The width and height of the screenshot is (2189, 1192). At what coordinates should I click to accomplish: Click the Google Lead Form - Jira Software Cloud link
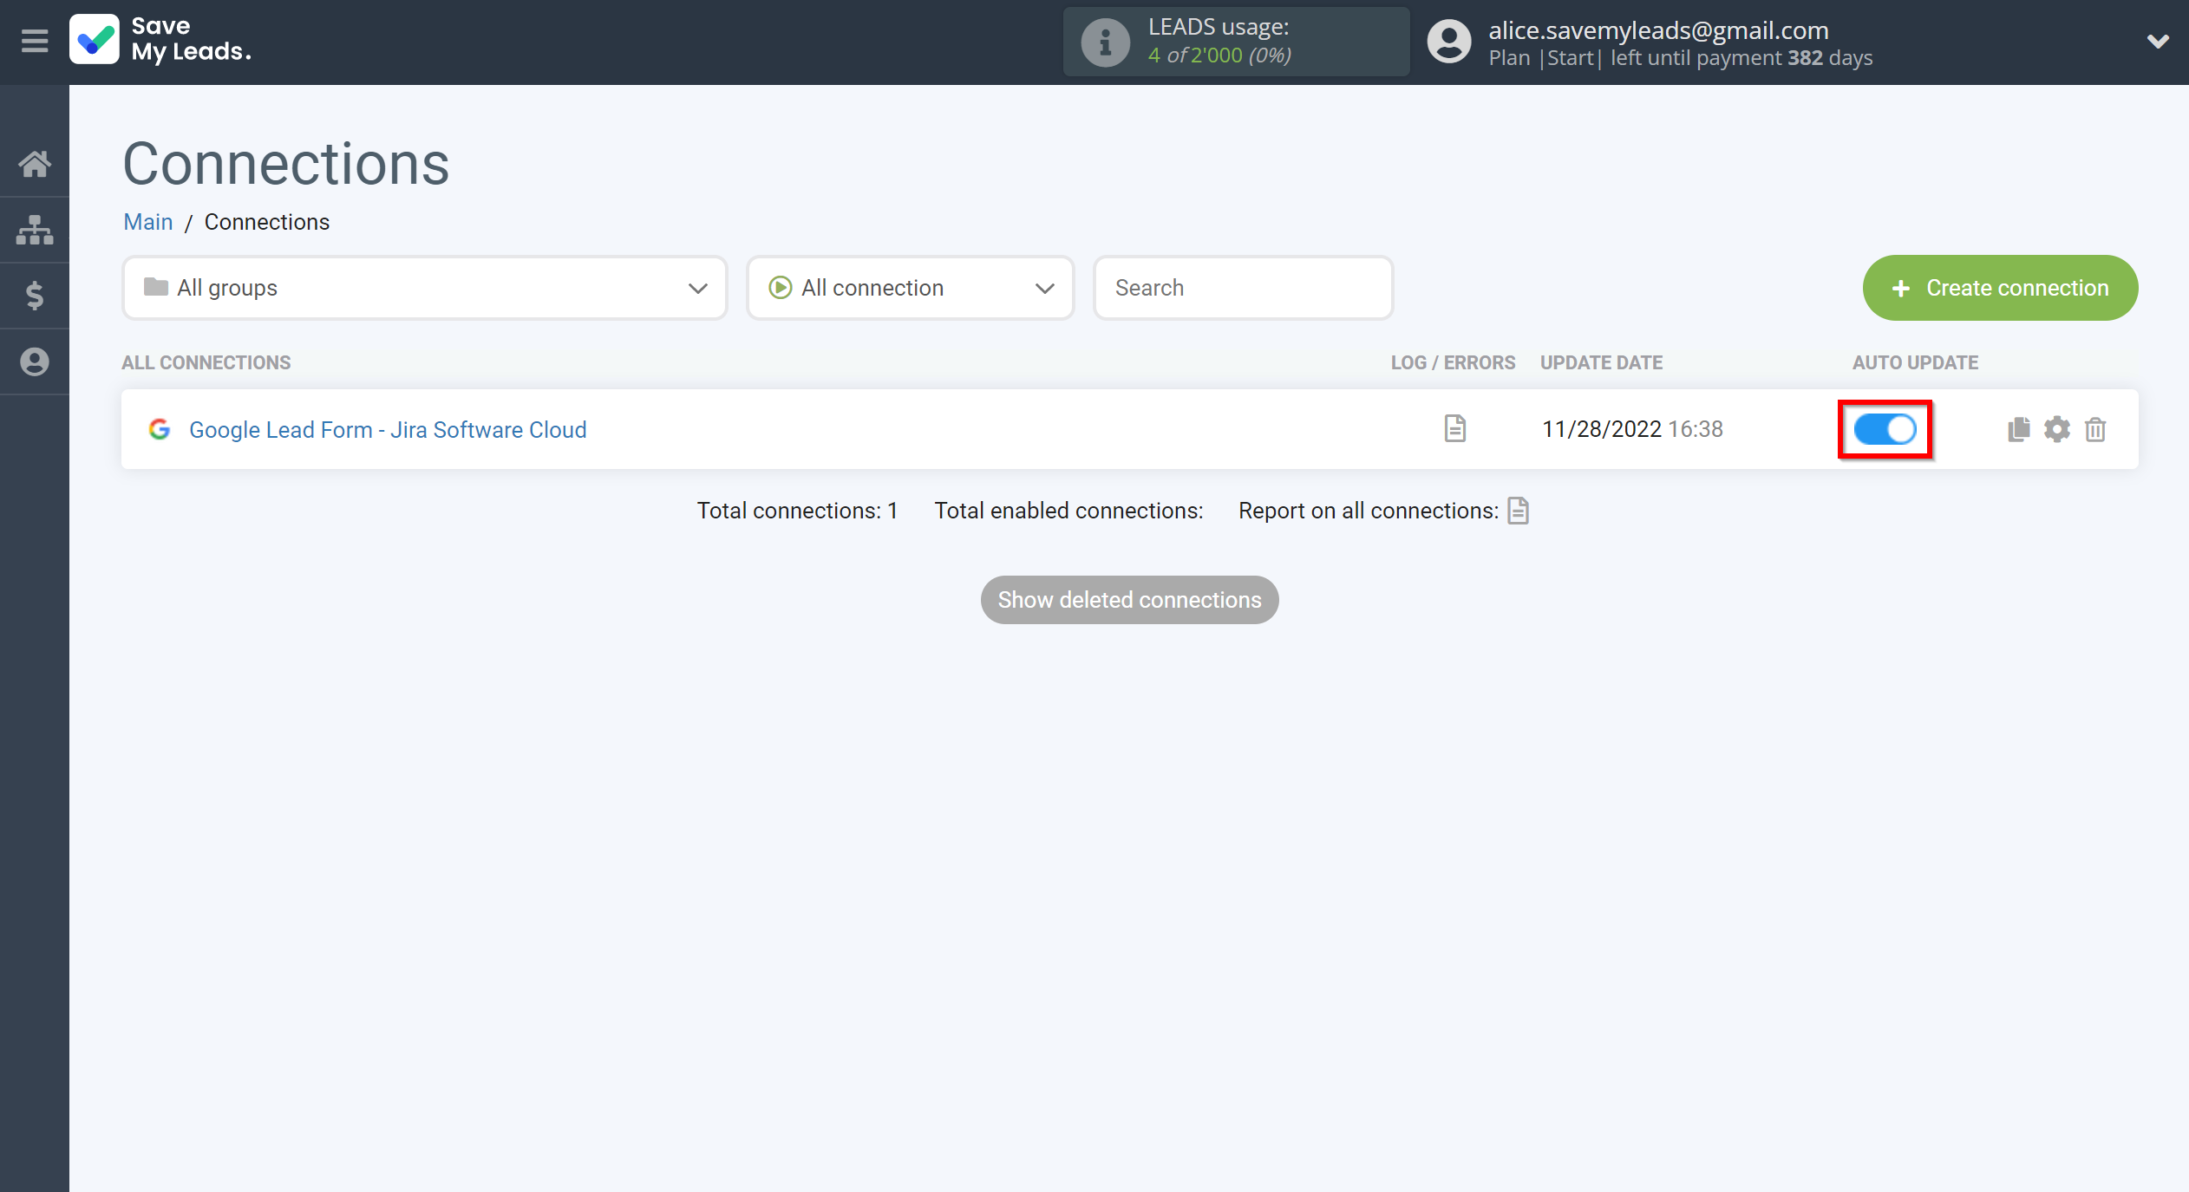click(388, 428)
